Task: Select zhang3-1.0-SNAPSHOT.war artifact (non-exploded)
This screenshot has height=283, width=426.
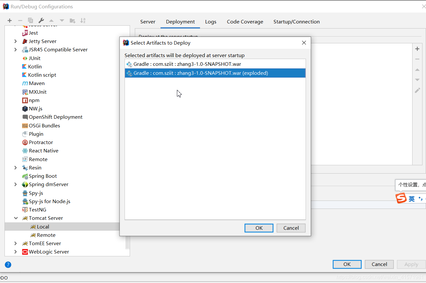Action: 215,64
